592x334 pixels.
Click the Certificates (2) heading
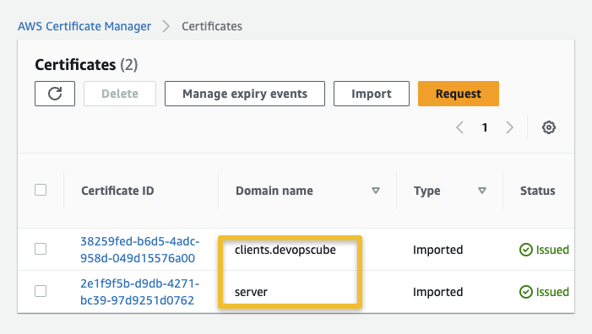(86, 65)
